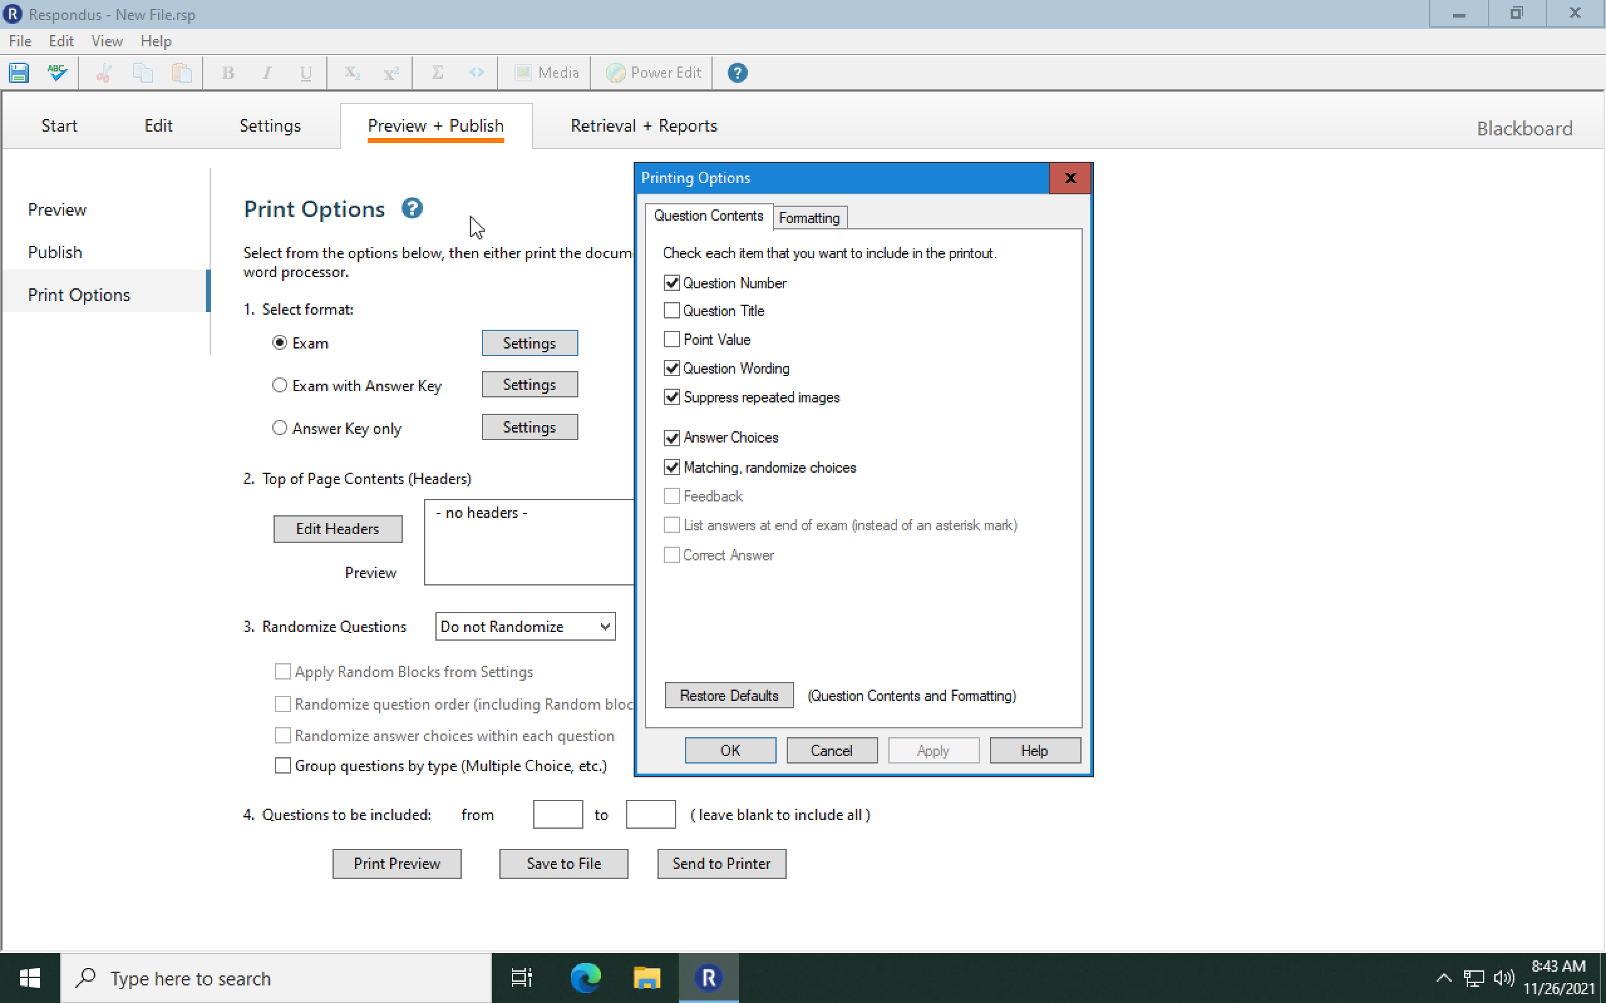Toggle the Question Wording checkbox
The height and width of the screenshot is (1003, 1606).
pos(672,368)
